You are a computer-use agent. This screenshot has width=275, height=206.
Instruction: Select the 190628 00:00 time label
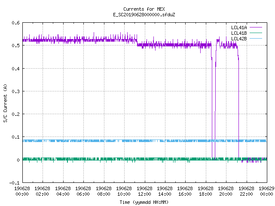[x=22, y=191]
